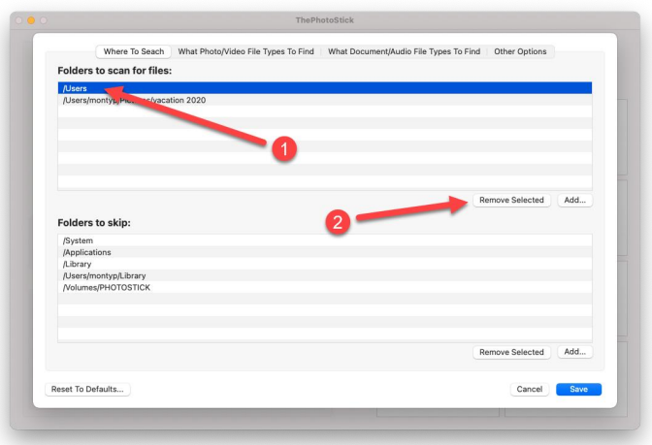Viewport: 652px width, 445px height.
Task: Open What Document/Audio File Types To Find tab
Action: (x=404, y=51)
